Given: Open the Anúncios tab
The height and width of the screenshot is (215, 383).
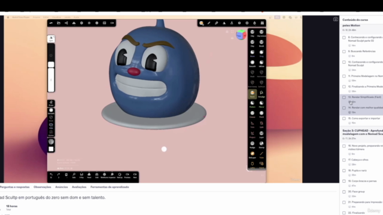Looking at the screenshot, I should click(x=62, y=187).
